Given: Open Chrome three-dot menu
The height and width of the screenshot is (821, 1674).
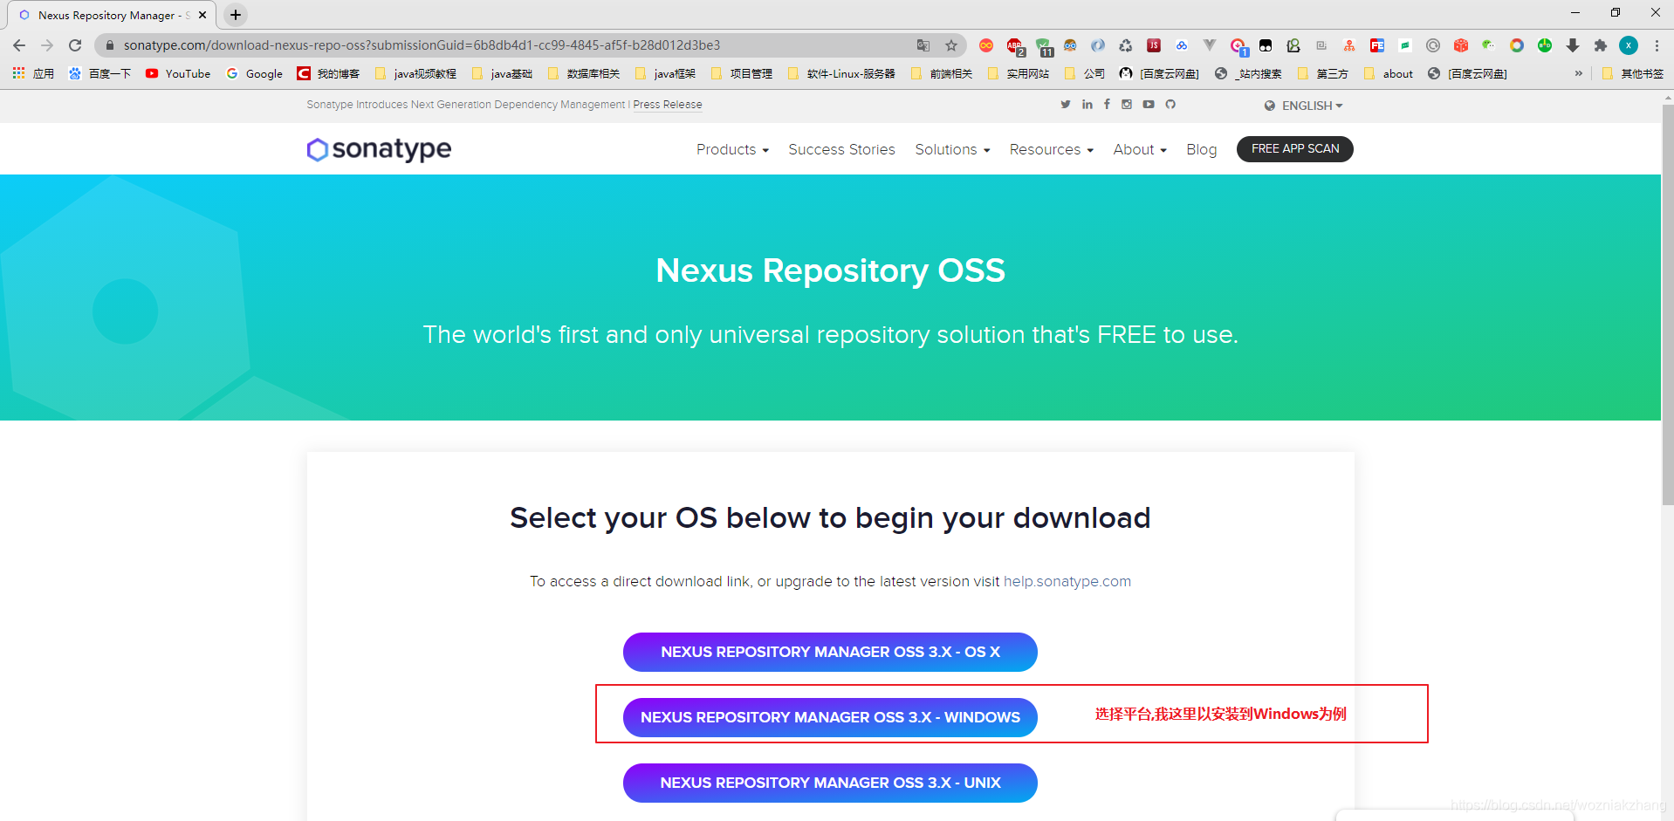Looking at the screenshot, I should (x=1657, y=45).
